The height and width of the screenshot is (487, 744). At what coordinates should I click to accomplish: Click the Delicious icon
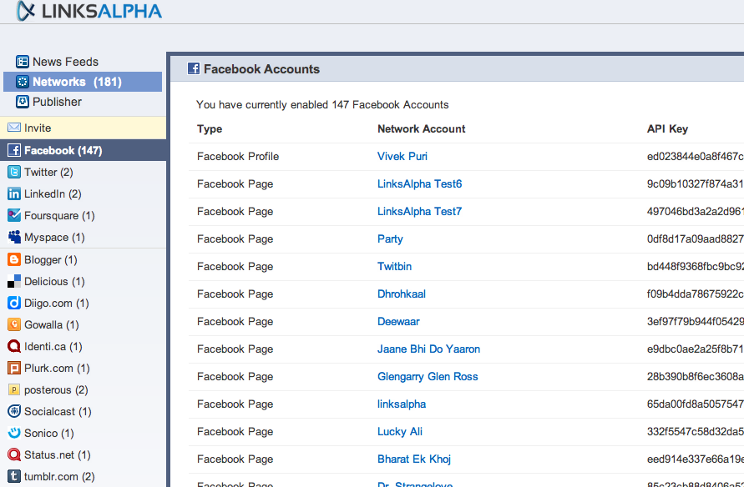tap(14, 281)
